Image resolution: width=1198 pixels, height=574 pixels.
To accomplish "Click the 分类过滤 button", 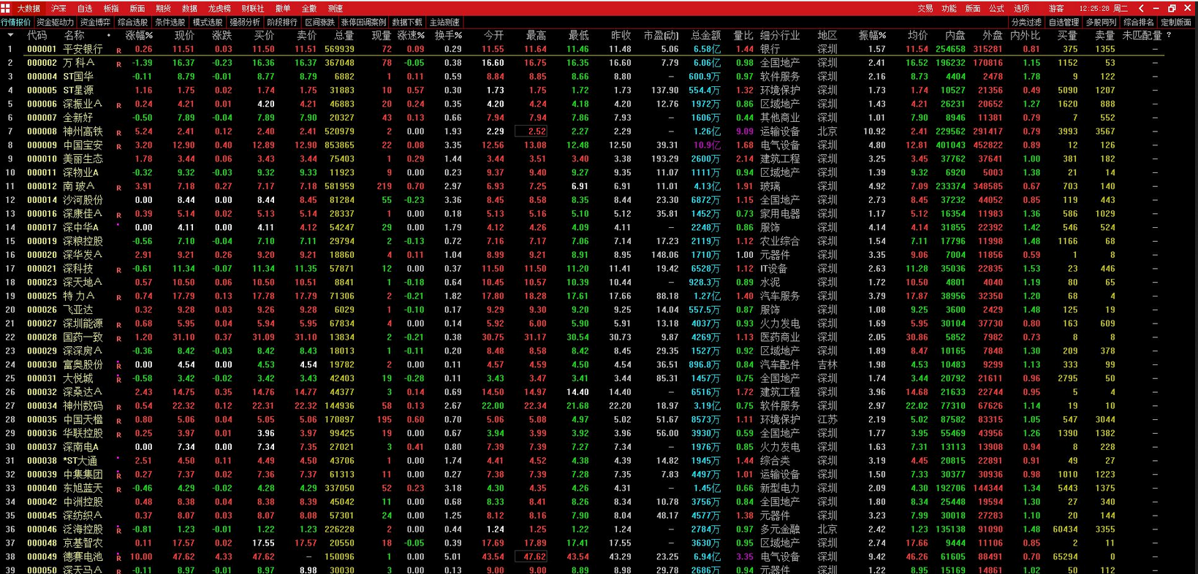I will pos(1026,22).
